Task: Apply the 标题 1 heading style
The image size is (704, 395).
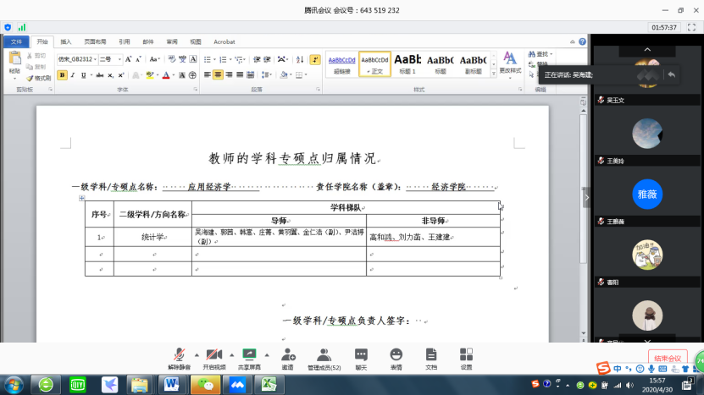Action: click(407, 62)
